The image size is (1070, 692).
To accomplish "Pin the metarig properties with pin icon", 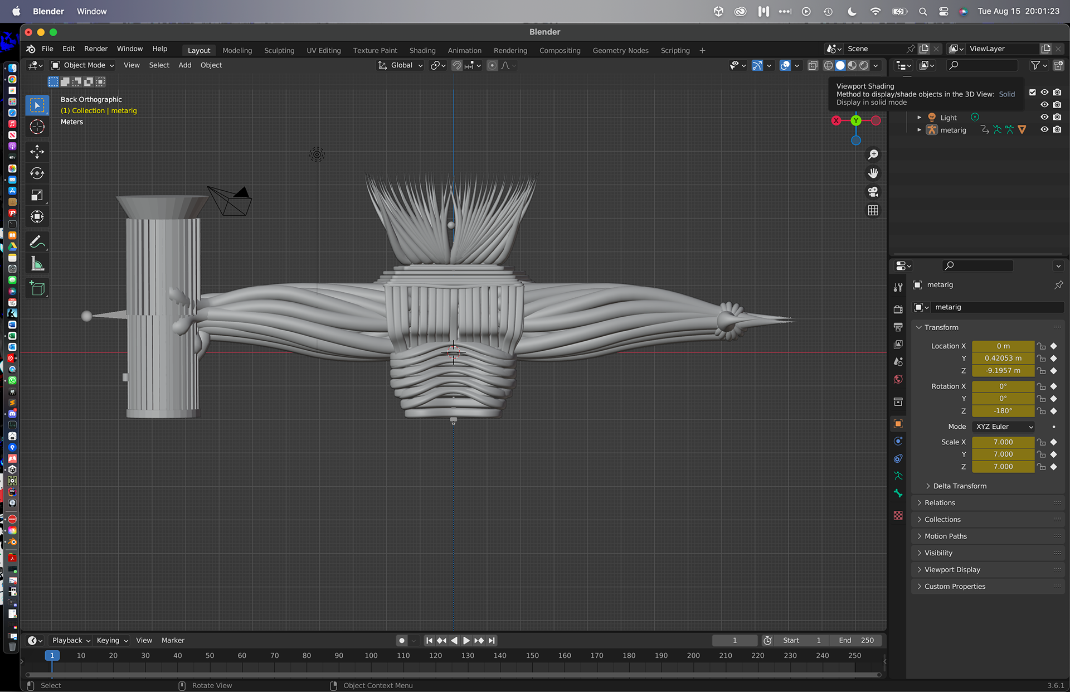I will point(1058,285).
